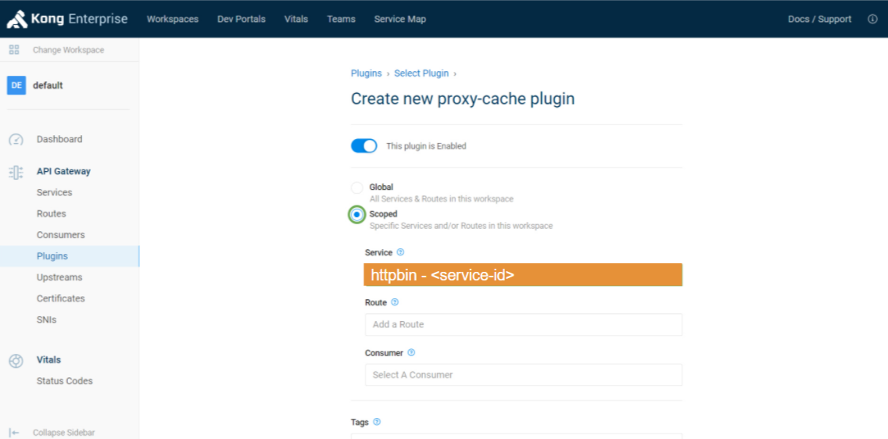The height and width of the screenshot is (439, 888).
Task: Select the default workspace name
Action: click(x=48, y=85)
